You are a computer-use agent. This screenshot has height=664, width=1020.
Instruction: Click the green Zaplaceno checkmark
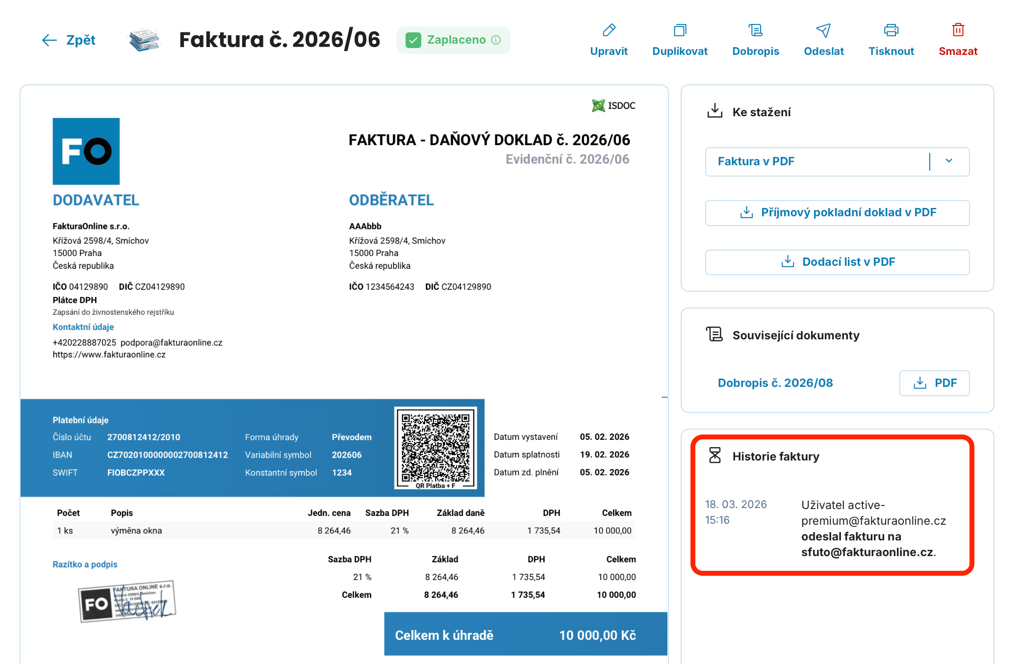413,40
